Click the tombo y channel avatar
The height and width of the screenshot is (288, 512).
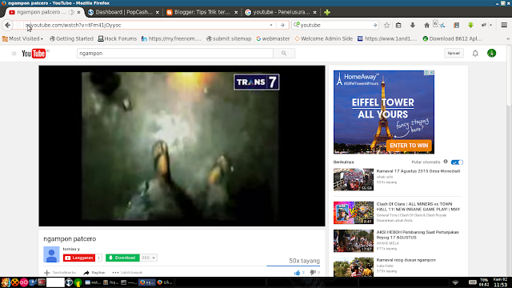tap(51, 254)
